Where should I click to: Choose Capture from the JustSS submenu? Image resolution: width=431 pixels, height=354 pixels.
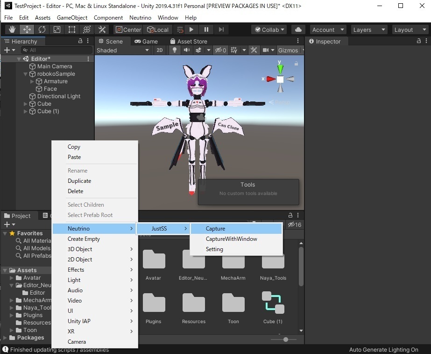click(215, 228)
